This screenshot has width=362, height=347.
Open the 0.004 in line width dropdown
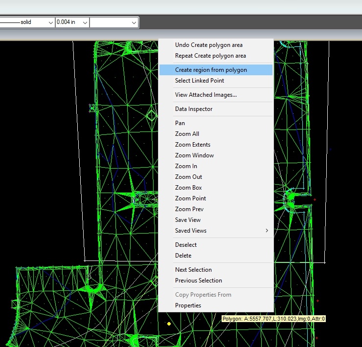(85, 22)
